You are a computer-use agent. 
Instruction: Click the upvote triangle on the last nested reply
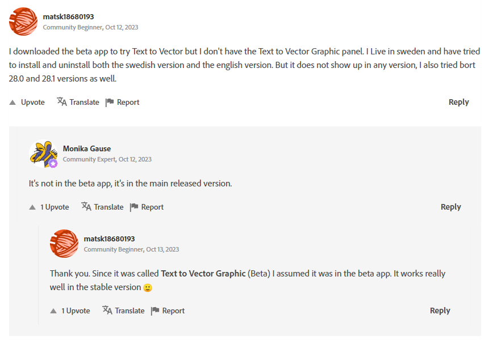click(53, 311)
